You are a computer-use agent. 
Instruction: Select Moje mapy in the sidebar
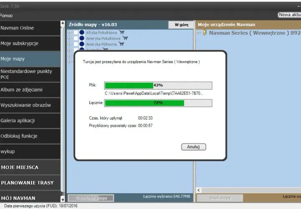[x=30, y=59]
